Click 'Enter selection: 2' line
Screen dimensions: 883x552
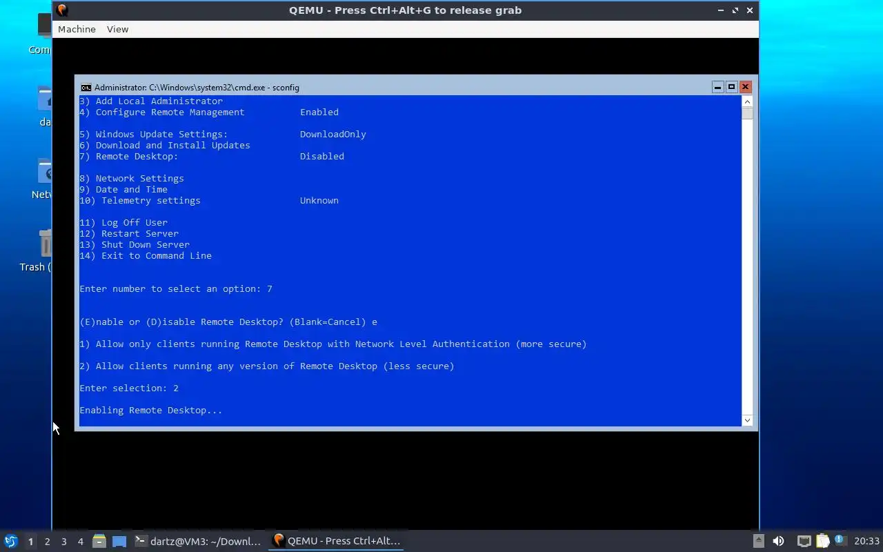(129, 388)
